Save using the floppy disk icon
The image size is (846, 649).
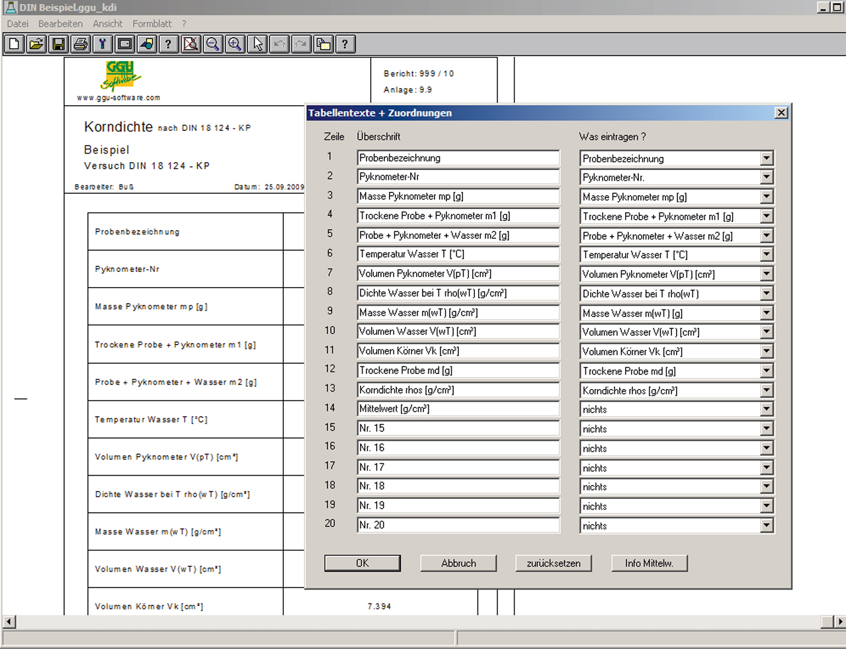[58, 44]
